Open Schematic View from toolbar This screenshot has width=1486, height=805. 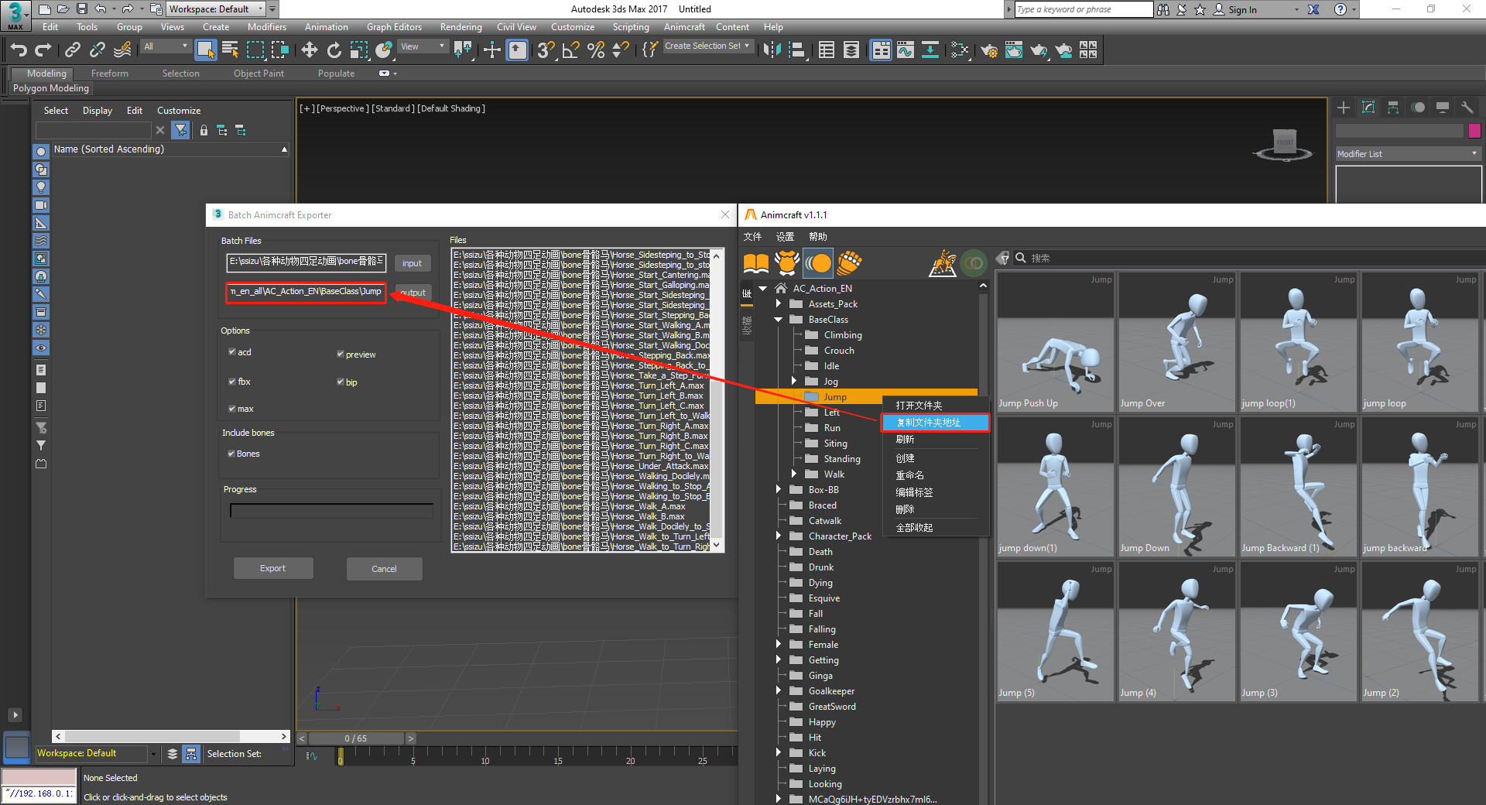point(930,50)
